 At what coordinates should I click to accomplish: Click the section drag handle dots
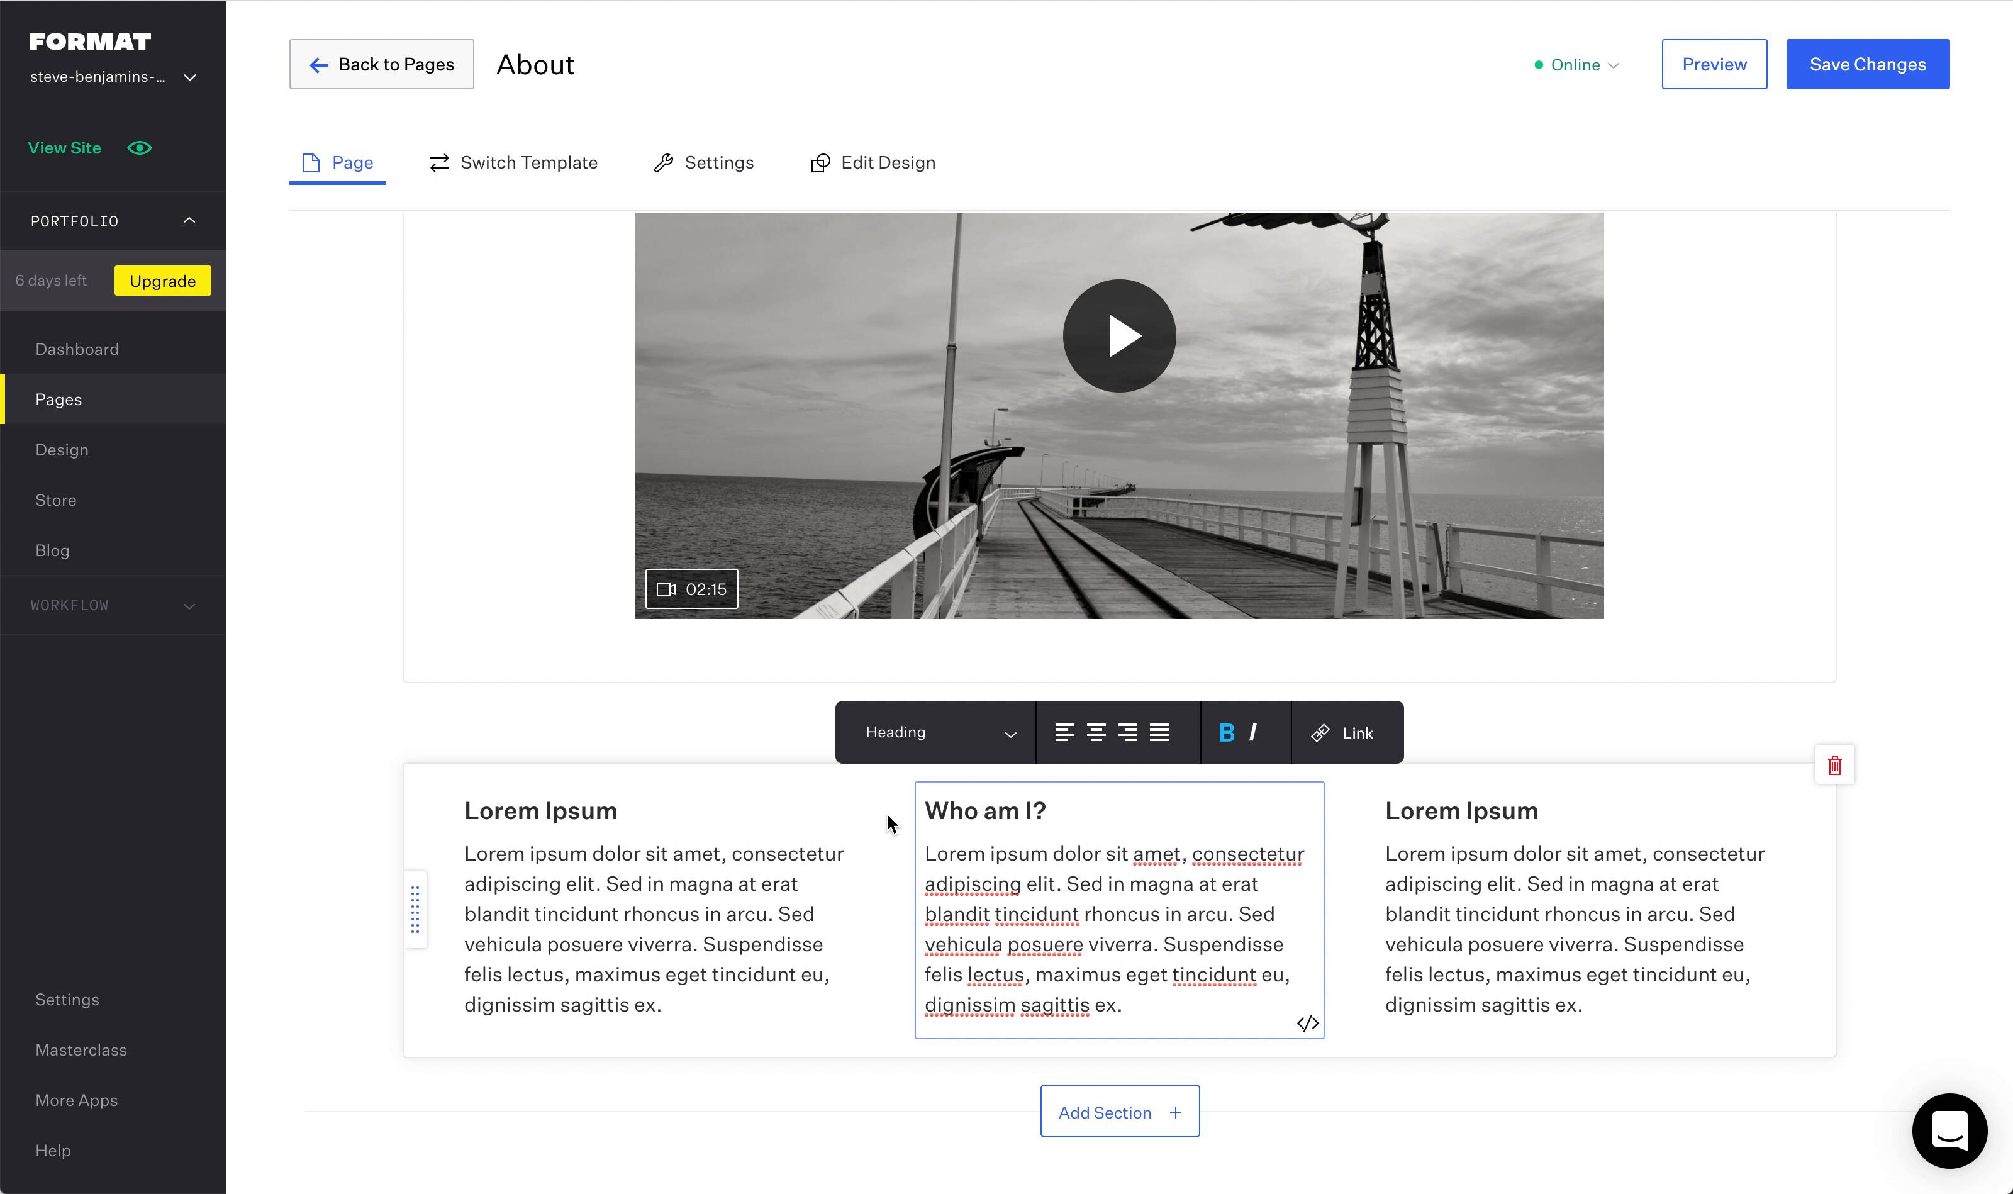415,909
